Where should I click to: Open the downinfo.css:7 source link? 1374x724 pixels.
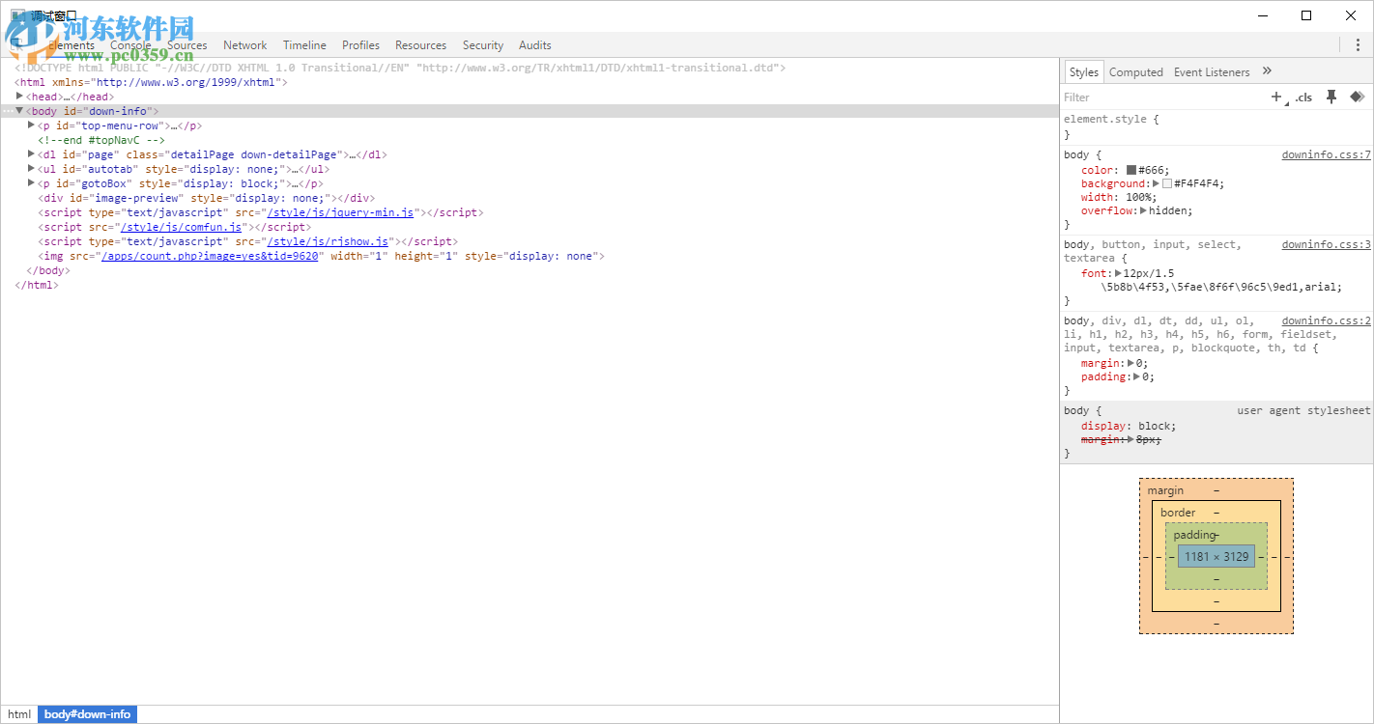(1326, 154)
